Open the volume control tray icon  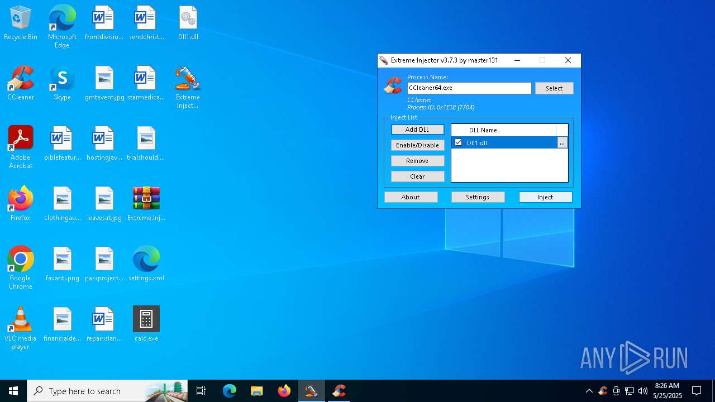pyautogui.click(x=643, y=391)
